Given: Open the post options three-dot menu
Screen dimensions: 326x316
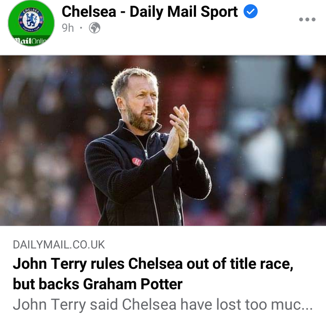Looking at the screenshot, I should click(307, 19).
